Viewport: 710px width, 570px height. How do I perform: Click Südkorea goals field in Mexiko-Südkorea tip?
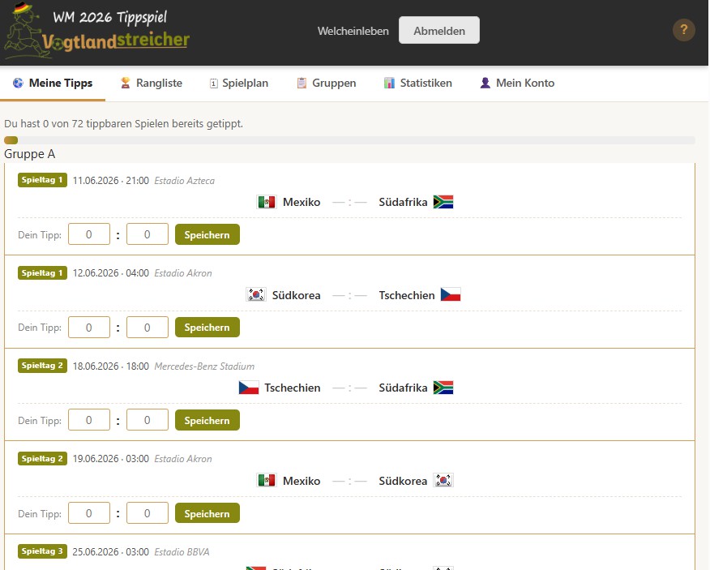148,513
